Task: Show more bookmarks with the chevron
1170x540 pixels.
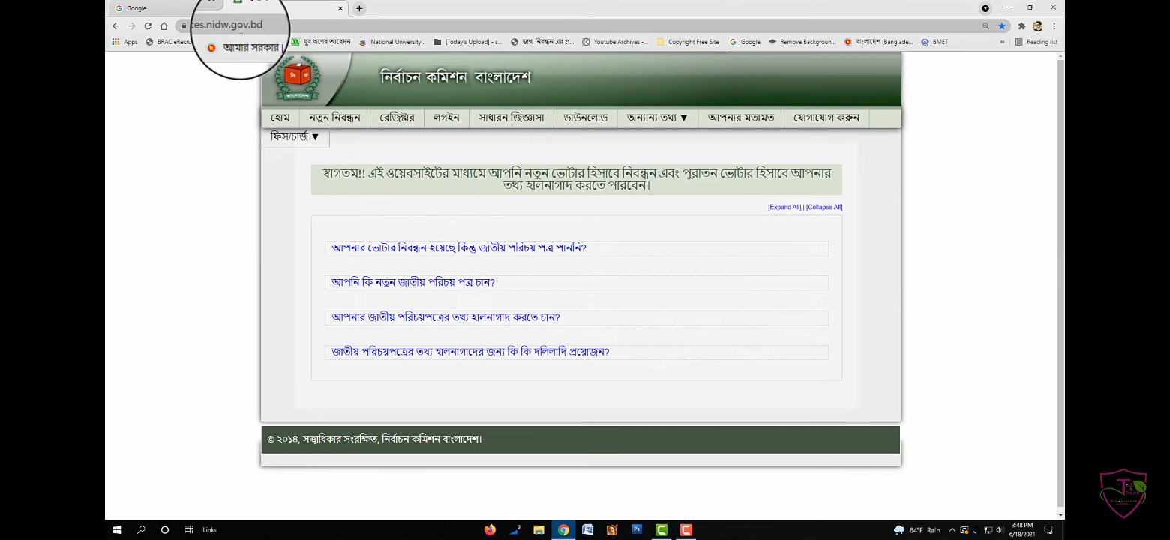Action: click(x=1003, y=42)
